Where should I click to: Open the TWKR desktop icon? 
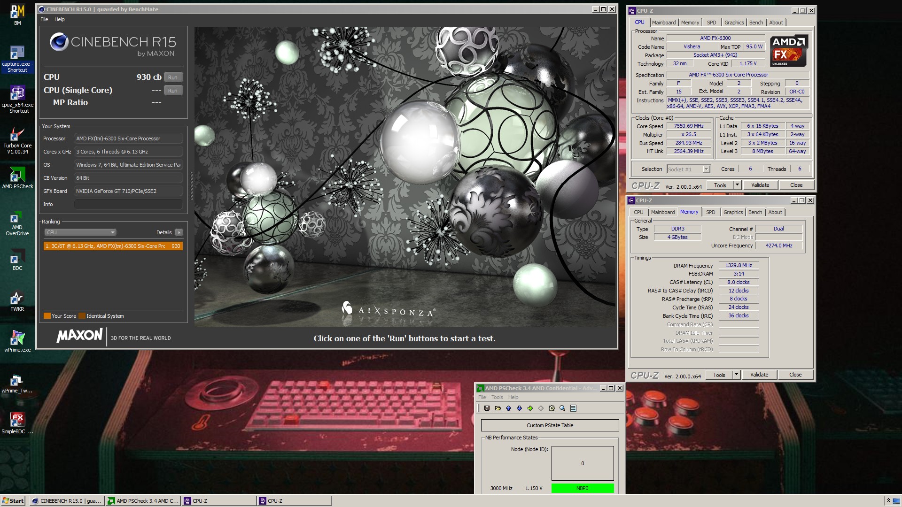pyautogui.click(x=17, y=301)
